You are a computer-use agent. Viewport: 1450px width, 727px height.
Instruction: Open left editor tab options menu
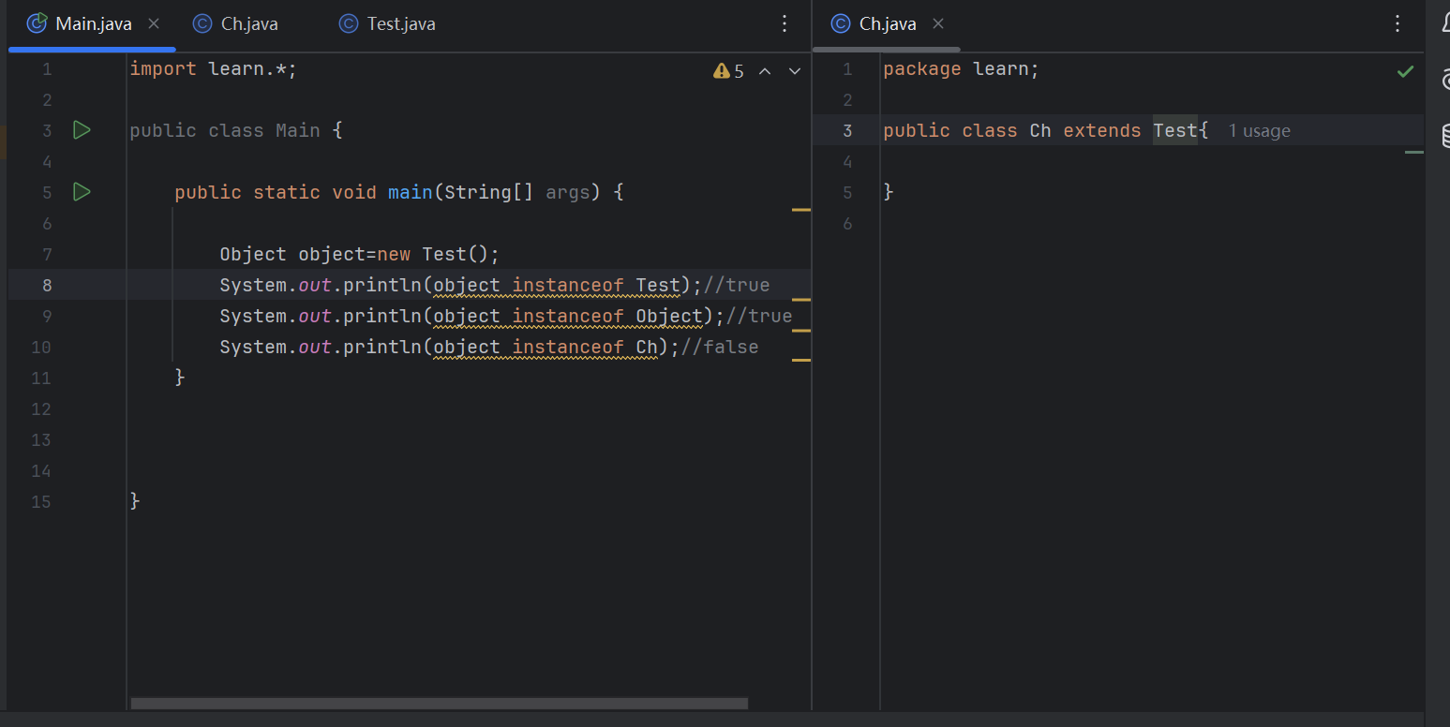point(785,24)
